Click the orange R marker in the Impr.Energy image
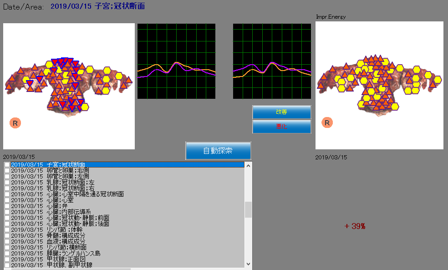The width and height of the screenshot is (448, 270). (x=327, y=122)
